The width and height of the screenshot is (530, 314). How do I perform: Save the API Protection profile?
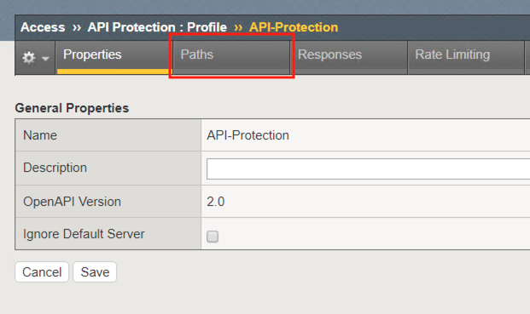click(x=95, y=272)
